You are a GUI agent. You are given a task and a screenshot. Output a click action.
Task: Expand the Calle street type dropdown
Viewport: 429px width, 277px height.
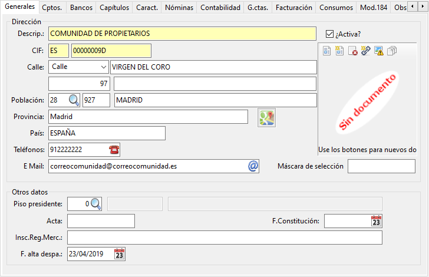[103, 67]
